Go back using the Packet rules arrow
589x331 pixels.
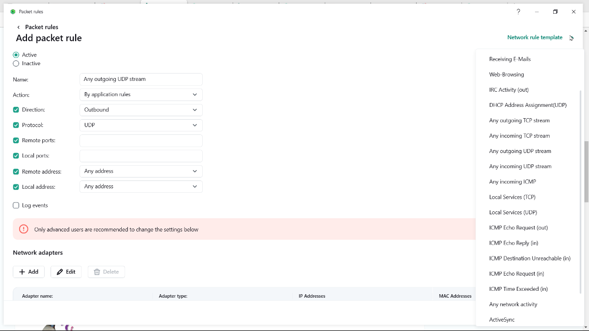(19, 27)
